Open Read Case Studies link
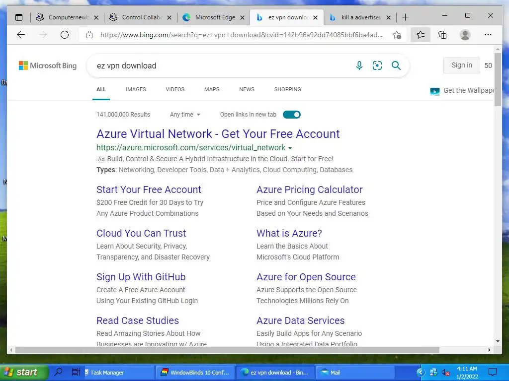This screenshot has height=381, width=509. (x=138, y=320)
